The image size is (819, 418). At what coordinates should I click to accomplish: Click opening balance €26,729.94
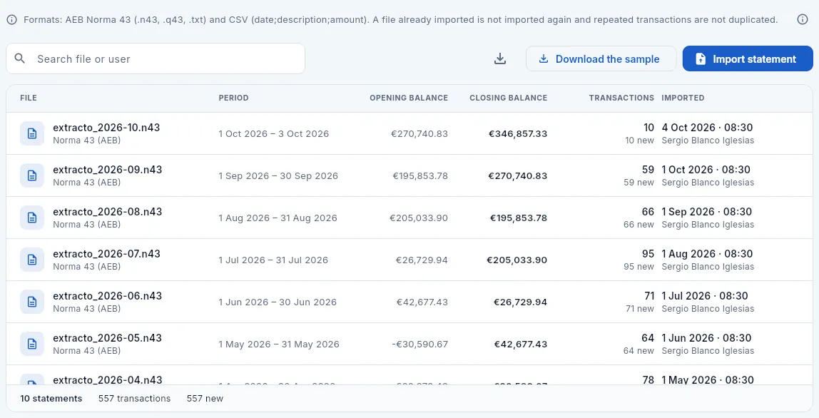click(x=422, y=260)
